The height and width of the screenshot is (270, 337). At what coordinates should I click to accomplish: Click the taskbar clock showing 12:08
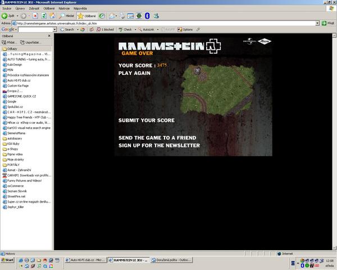point(330,261)
